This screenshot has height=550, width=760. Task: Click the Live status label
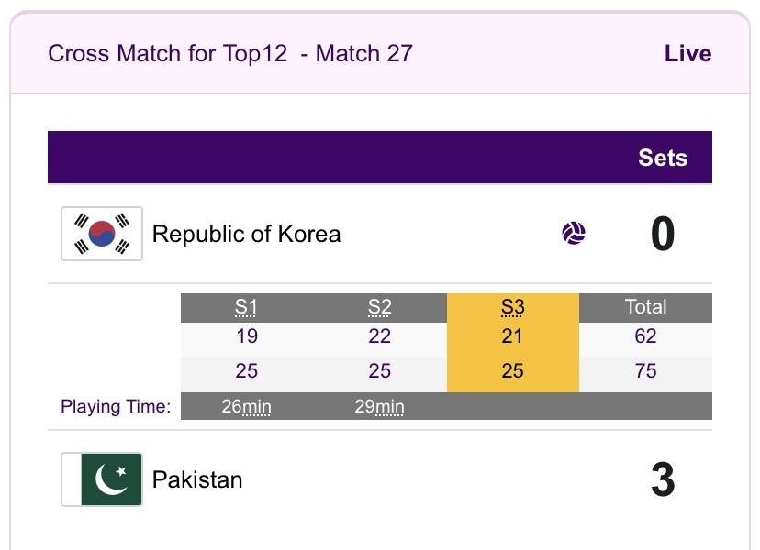687,53
